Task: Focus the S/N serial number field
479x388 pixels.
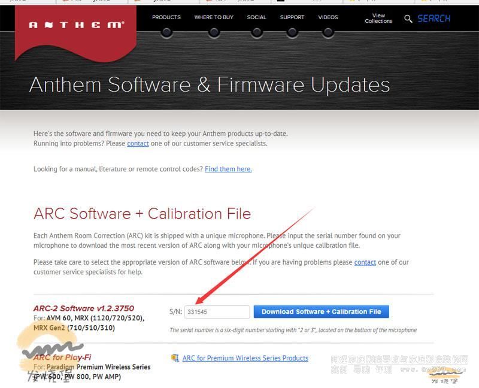Action: point(217,312)
